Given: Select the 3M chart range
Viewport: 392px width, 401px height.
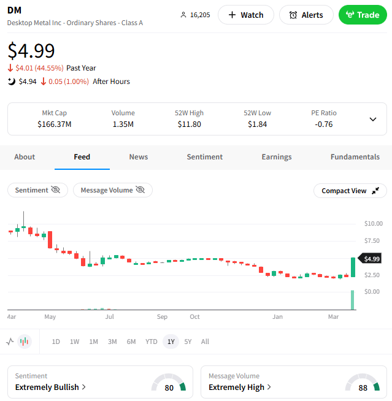Looking at the screenshot, I should click(x=112, y=342).
